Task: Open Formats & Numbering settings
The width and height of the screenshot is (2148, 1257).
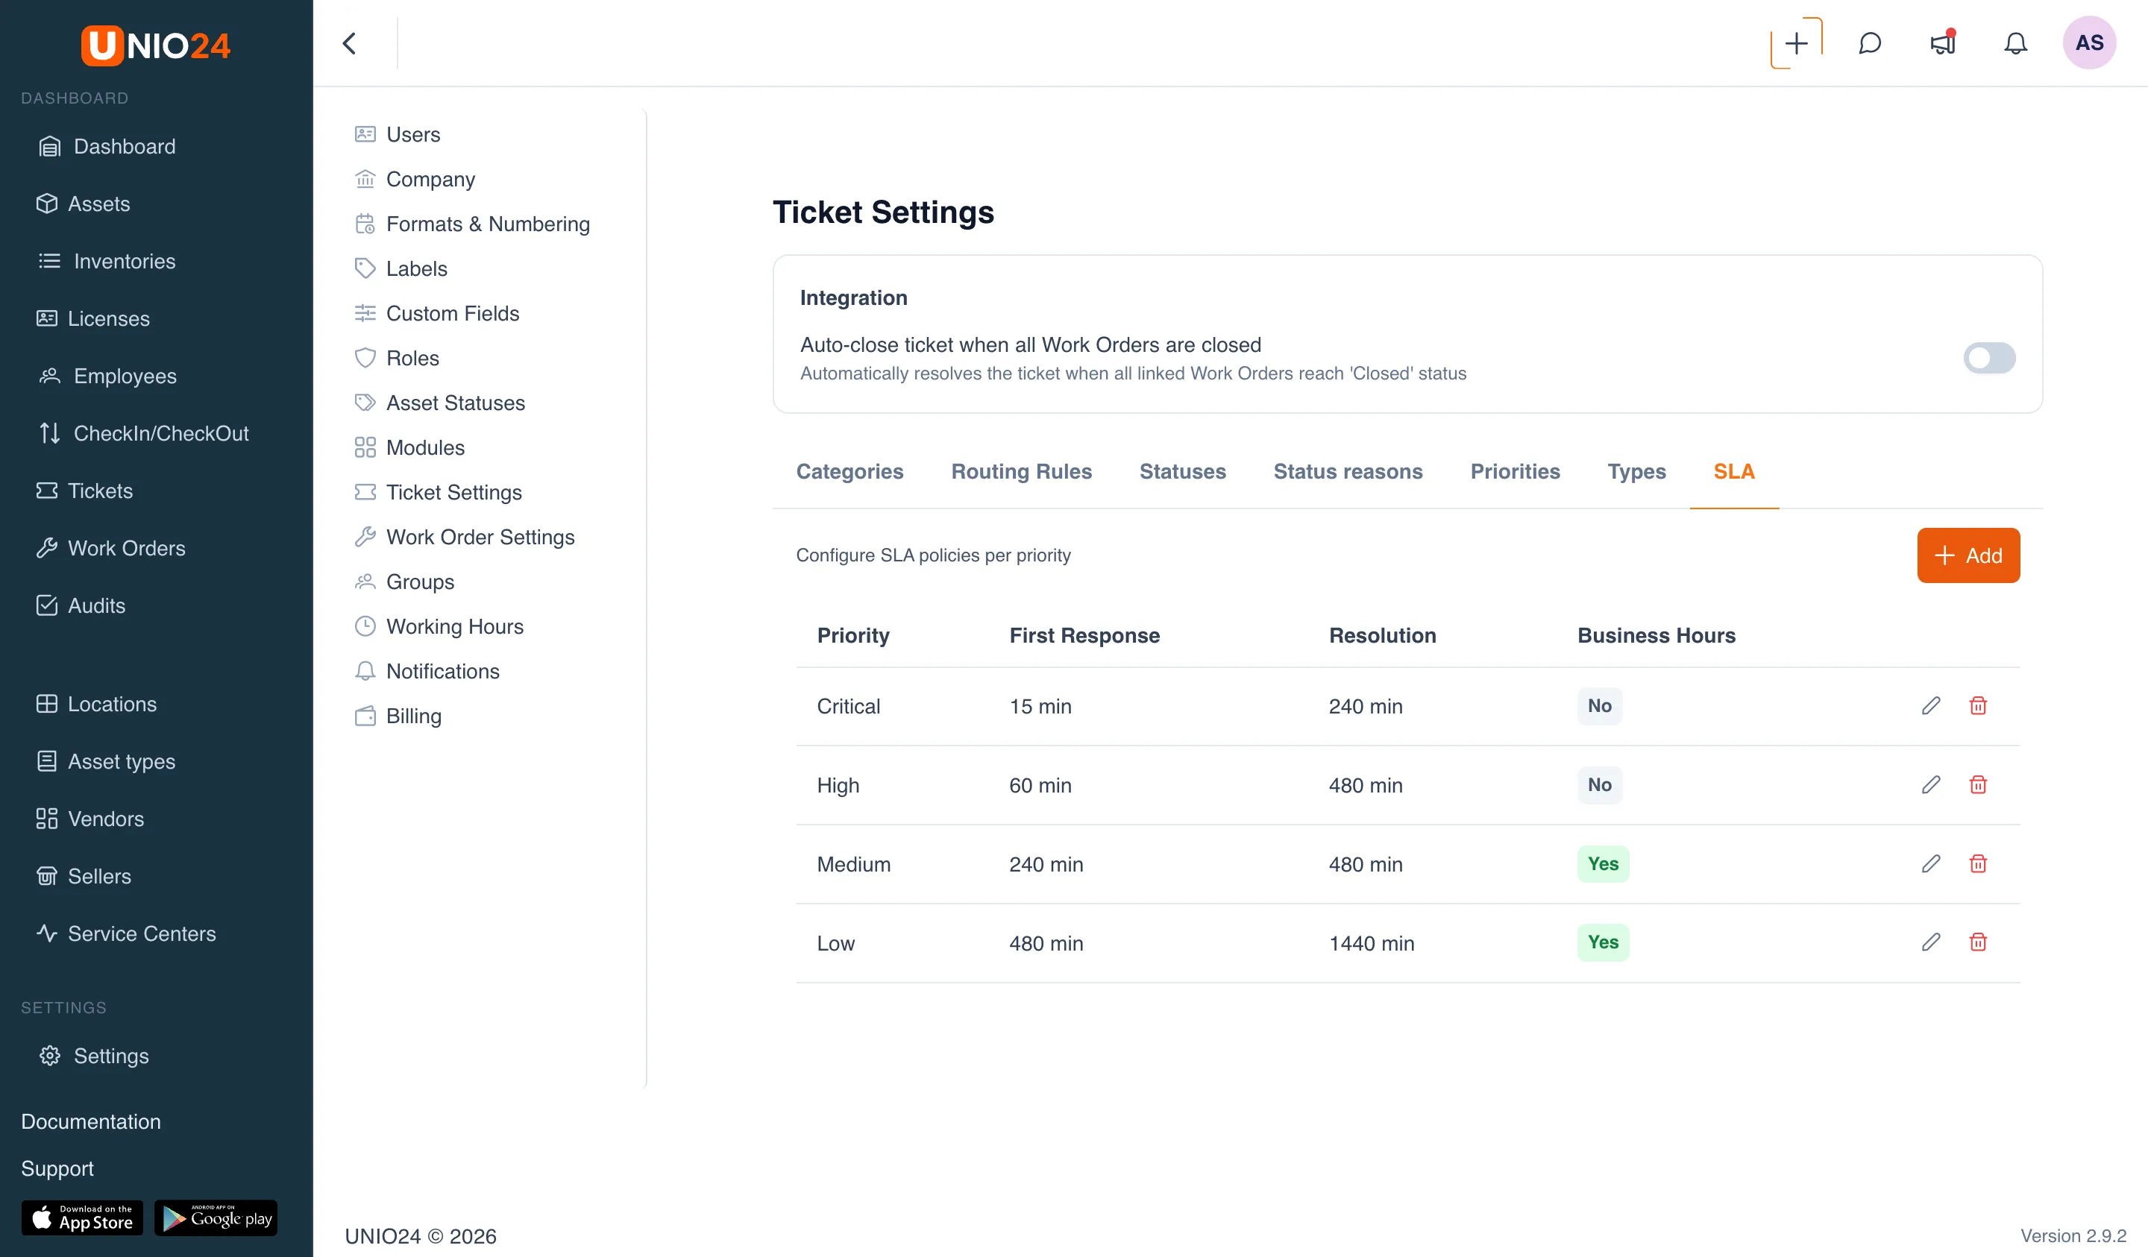Action: coord(472,224)
